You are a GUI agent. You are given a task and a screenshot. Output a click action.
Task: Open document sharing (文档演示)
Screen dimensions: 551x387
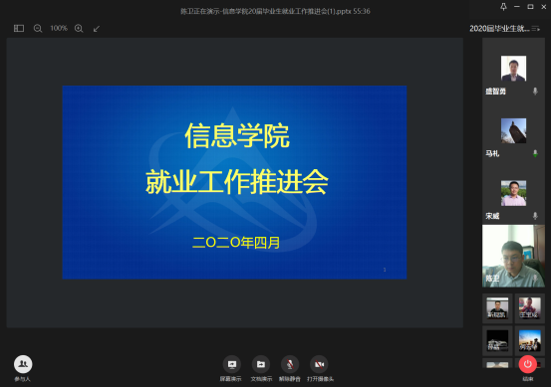[x=261, y=364]
